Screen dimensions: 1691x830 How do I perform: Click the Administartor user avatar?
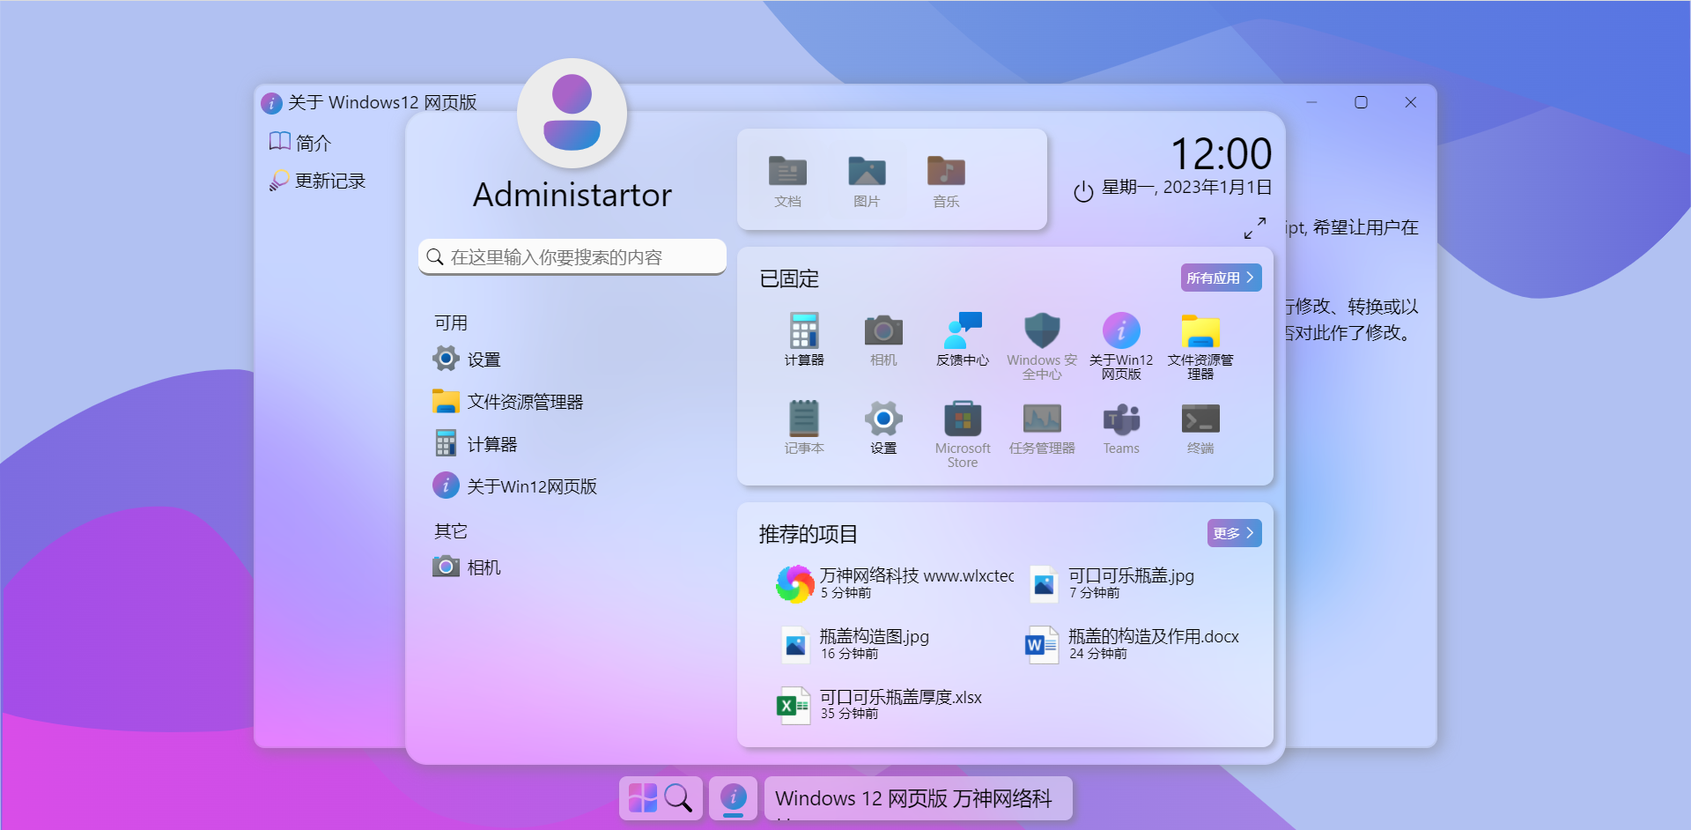click(572, 114)
